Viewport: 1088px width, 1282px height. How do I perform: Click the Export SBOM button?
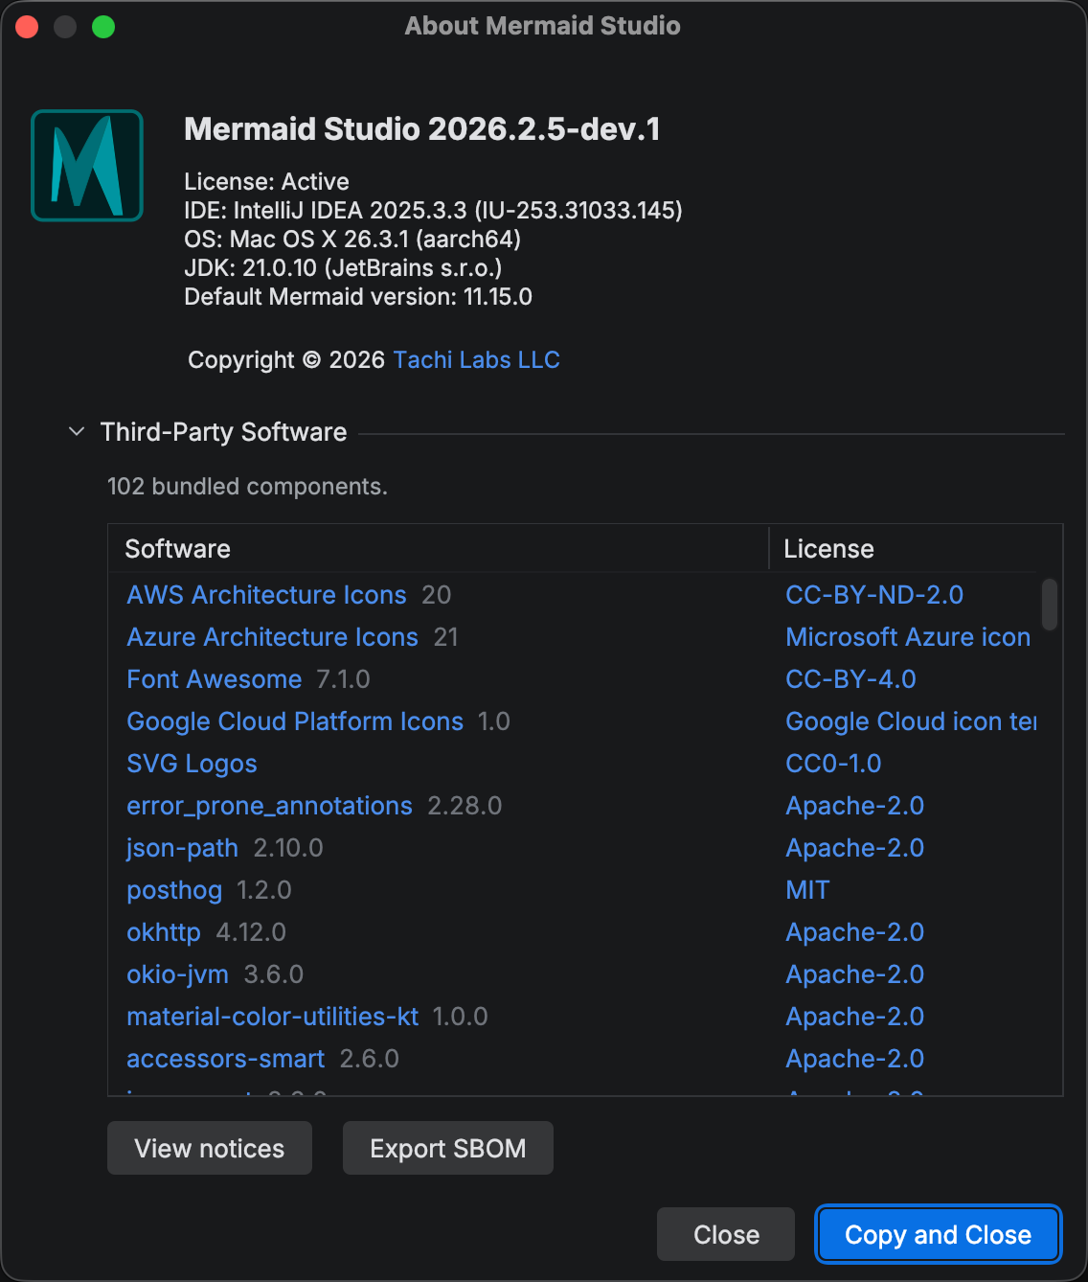click(x=448, y=1148)
